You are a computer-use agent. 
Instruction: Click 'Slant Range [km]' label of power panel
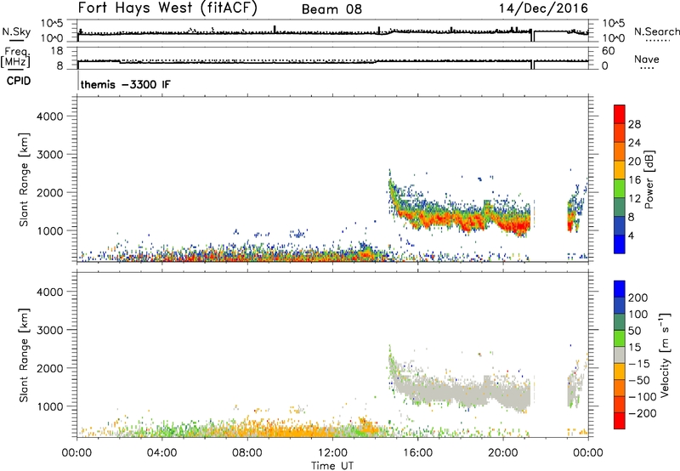coord(24,179)
